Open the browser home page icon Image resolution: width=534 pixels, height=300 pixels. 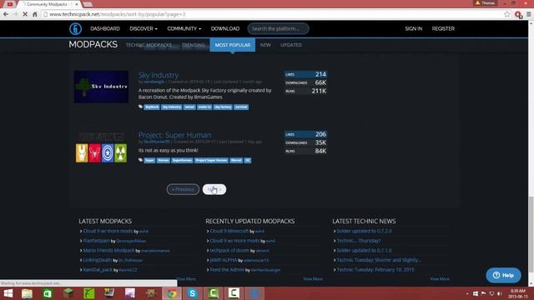34,14
